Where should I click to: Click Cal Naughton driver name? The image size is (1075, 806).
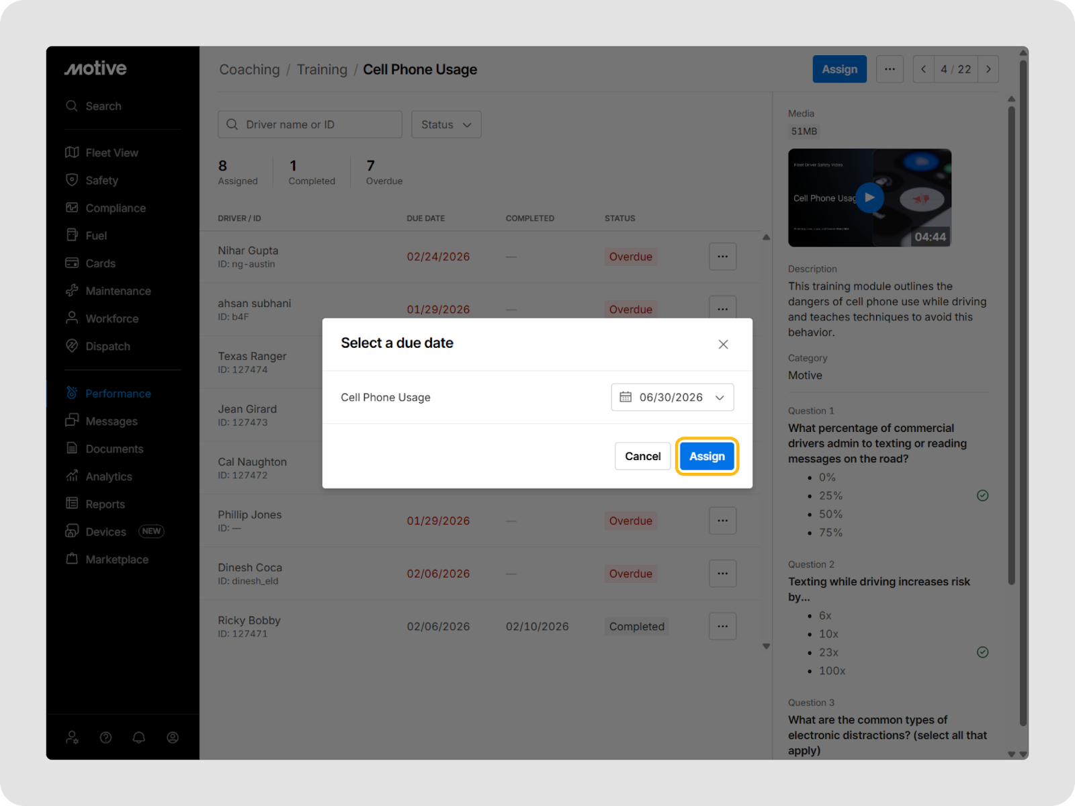coord(252,461)
